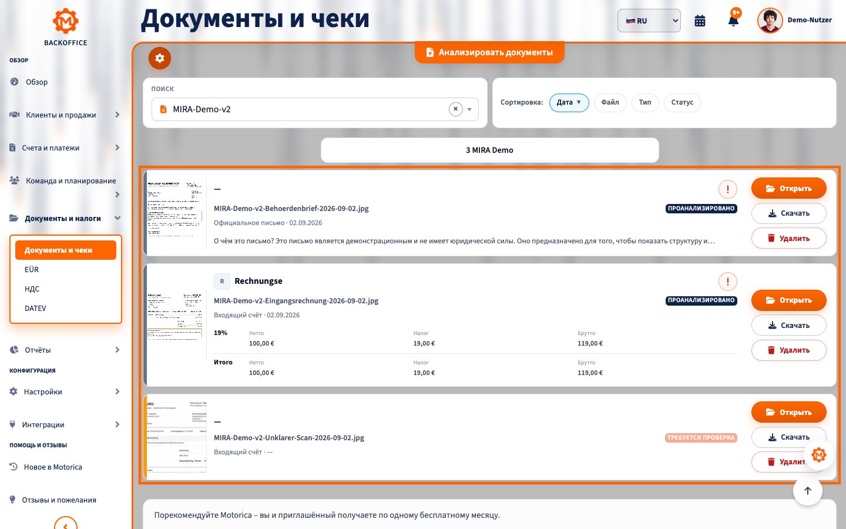Click the Motorica Backoffice logo
846x529 pixels.
point(65,27)
